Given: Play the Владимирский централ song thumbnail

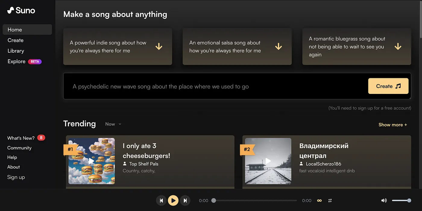Looking at the screenshot, I should (x=268, y=161).
